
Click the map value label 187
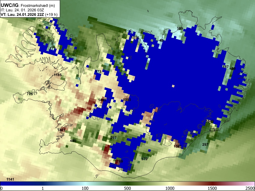coord(226,67)
